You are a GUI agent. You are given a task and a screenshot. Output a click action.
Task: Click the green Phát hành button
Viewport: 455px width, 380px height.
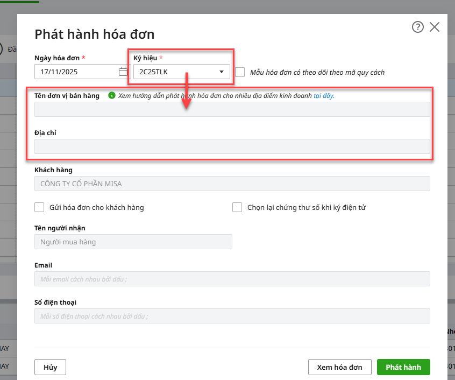pos(403,367)
